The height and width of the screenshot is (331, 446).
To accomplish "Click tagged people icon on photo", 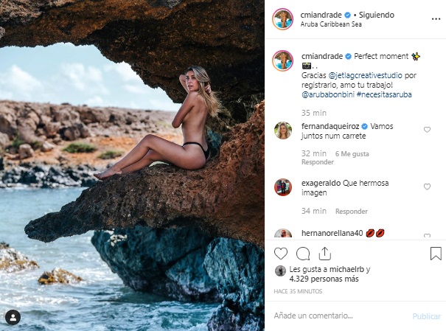I will coord(12,317).
